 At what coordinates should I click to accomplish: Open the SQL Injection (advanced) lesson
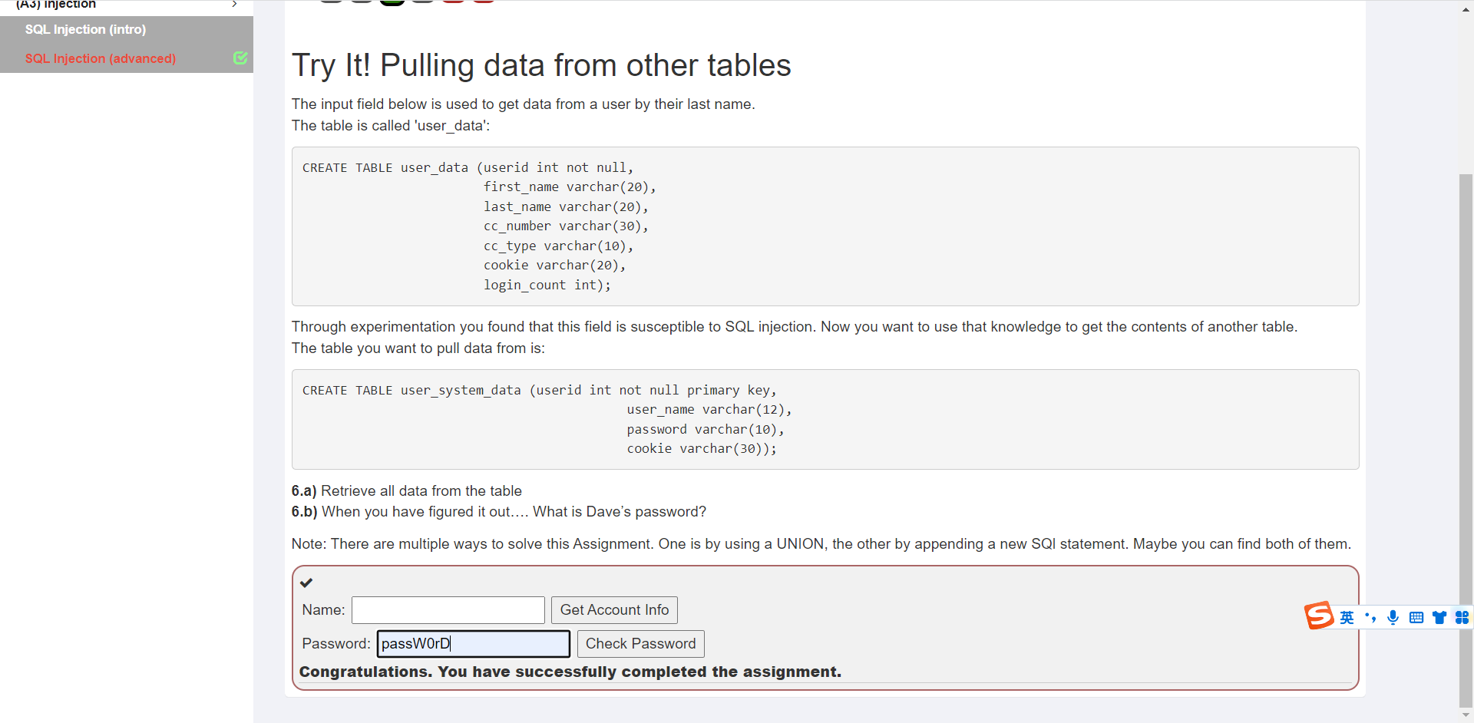(101, 58)
